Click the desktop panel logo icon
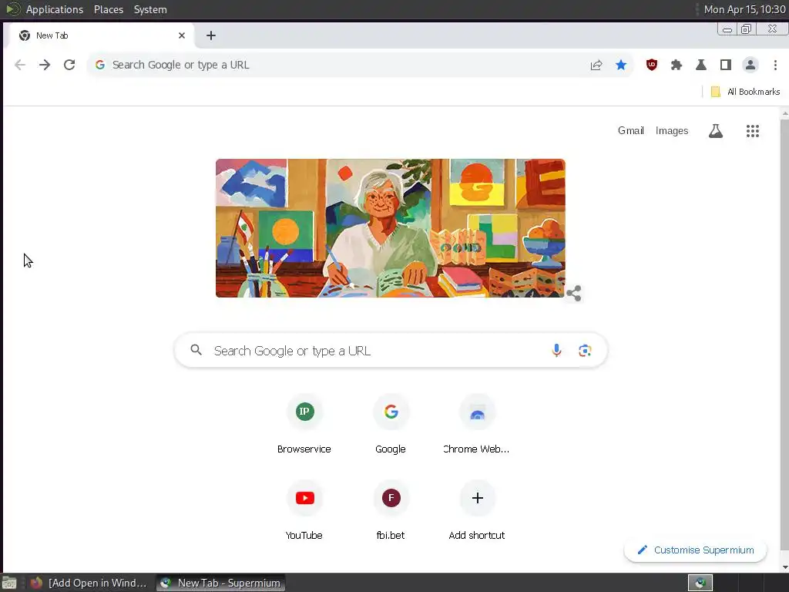The height and width of the screenshot is (592, 789). click(12, 9)
